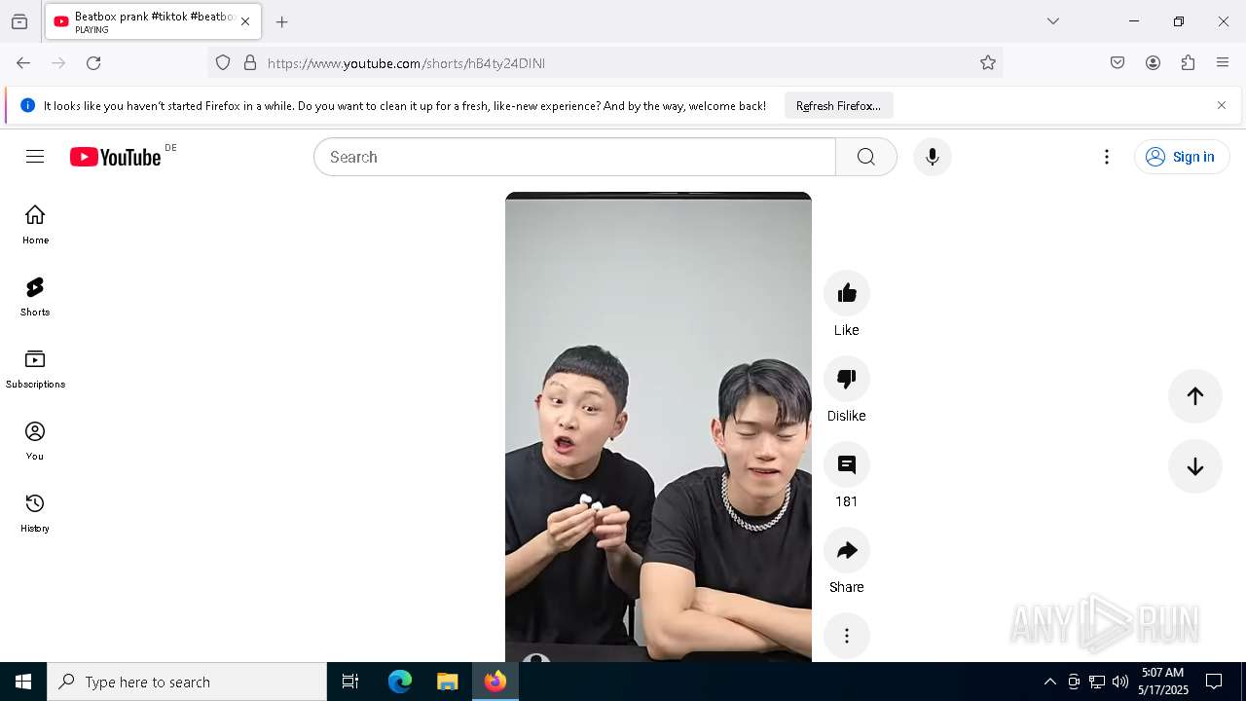Click the Firefox taskbar icon
Image resolution: width=1246 pixels, height=701 pixels.
click(x=495, y=682)
